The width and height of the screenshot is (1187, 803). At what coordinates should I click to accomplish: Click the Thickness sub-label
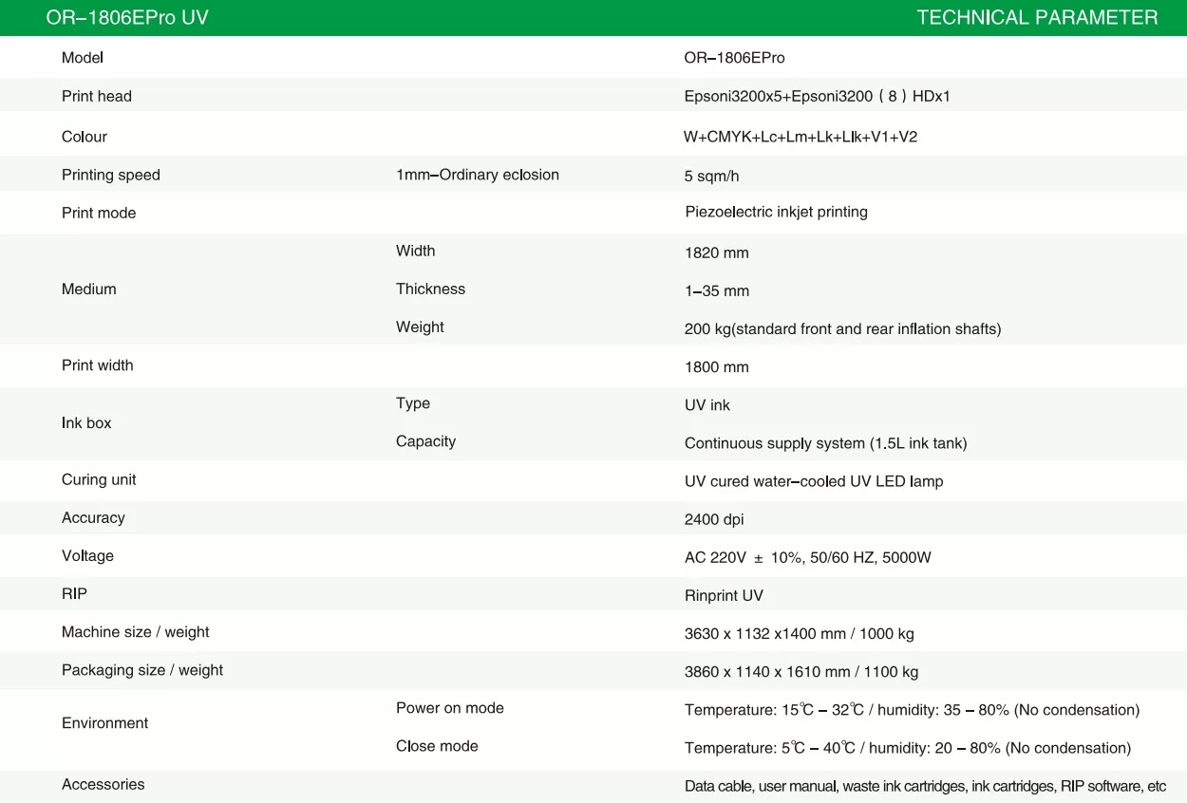[x=430, y=289]
